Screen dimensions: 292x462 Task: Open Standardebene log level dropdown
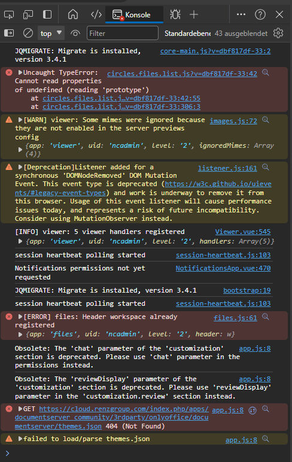coord(188,34)
